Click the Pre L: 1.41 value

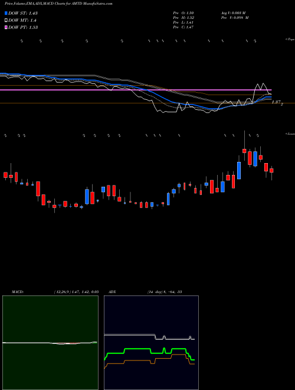point(183,22)
